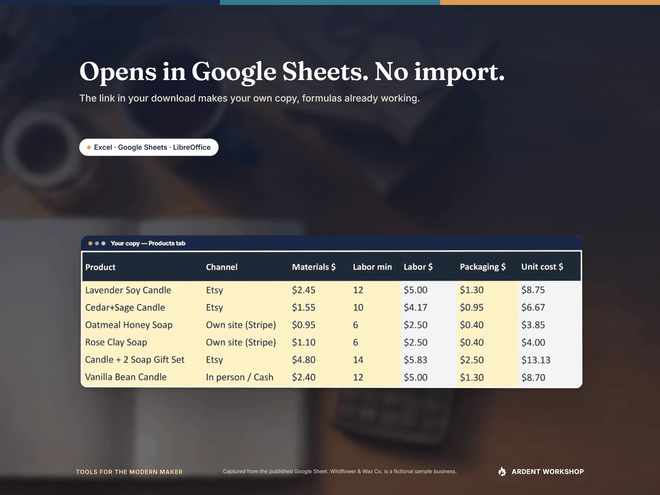The width and height of the screenshot is (660, 495).
Task: Click the $1.55 materials cost cell
Action: tap(304, 307)
